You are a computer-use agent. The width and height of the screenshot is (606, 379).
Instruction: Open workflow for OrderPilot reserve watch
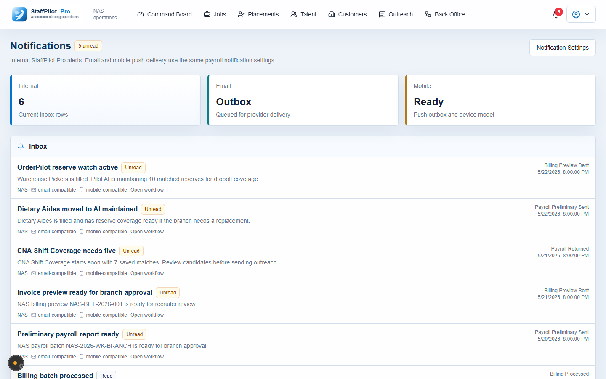point(147,190)
